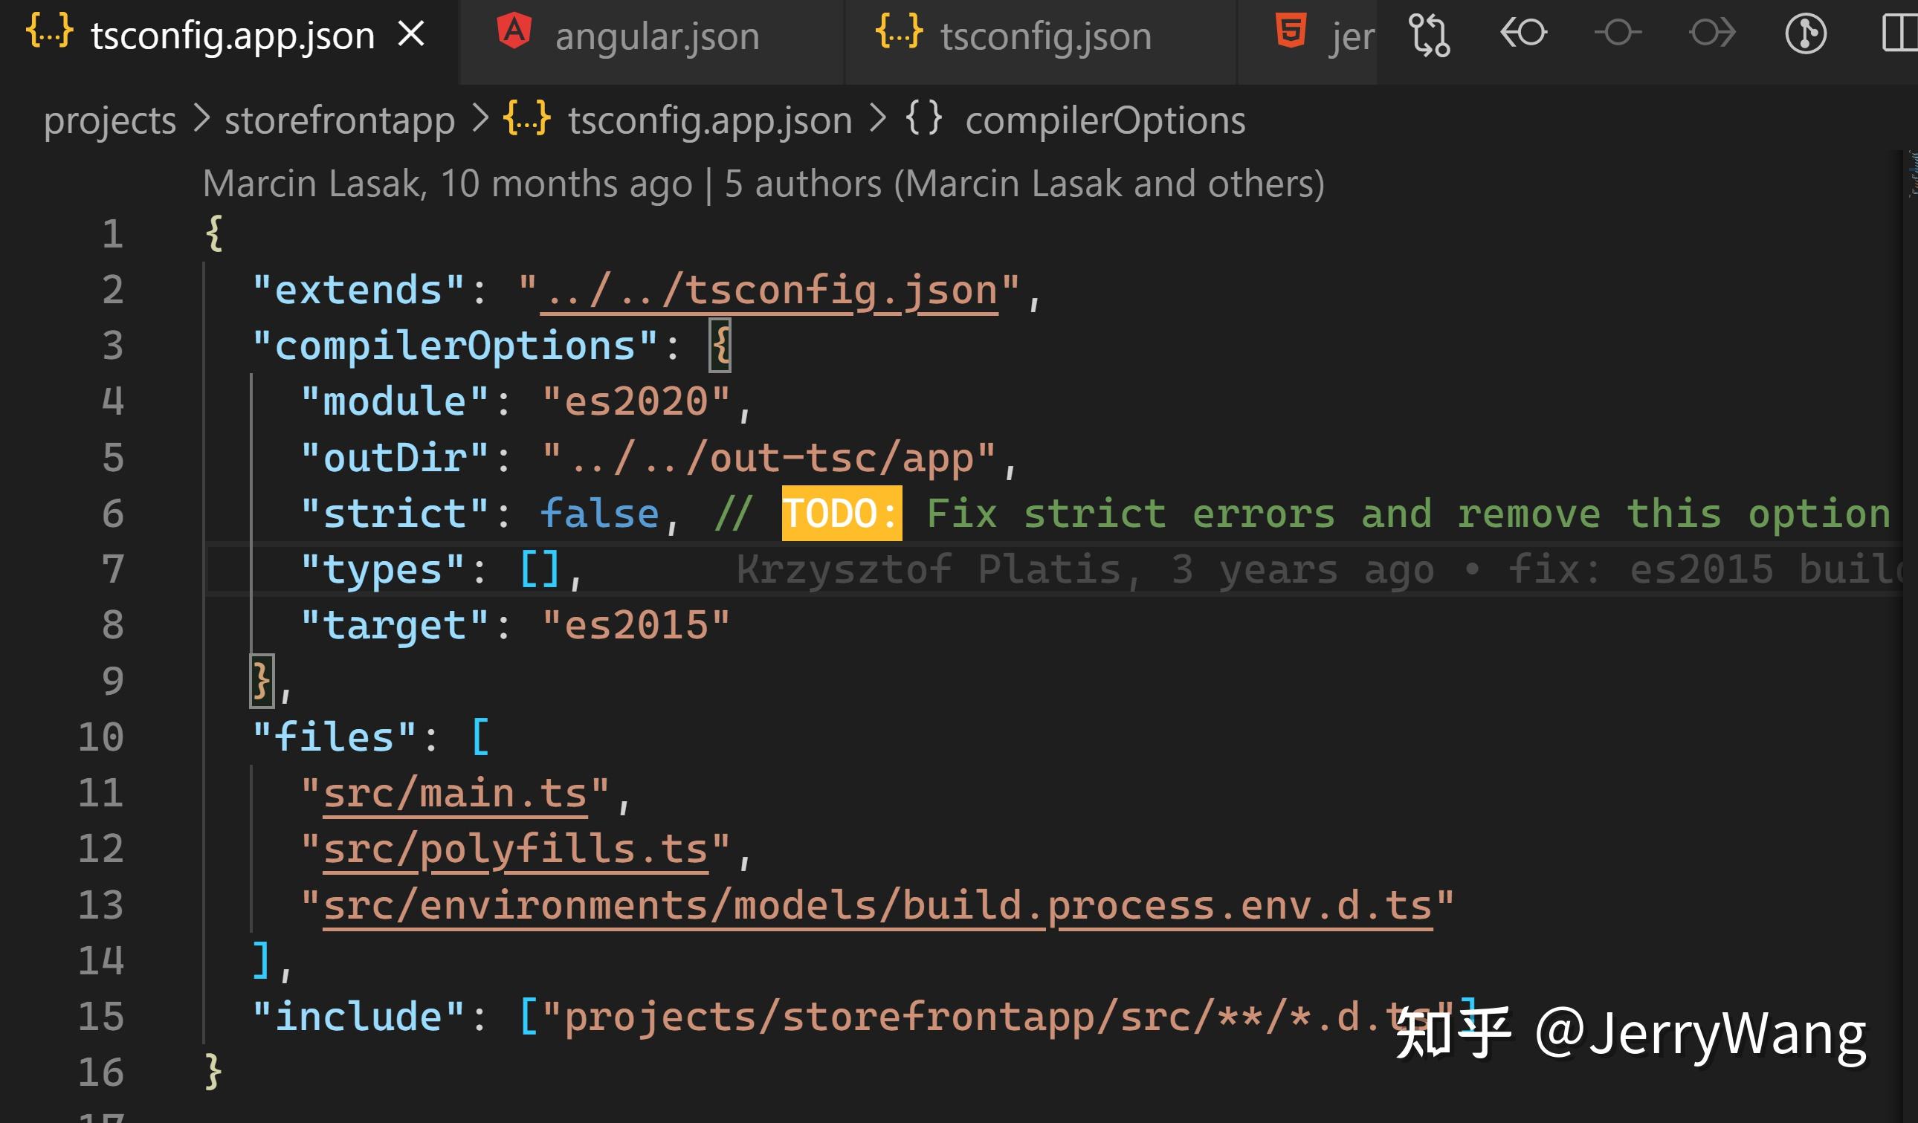Open the storefrontapp breadcrumb dropdown
This screenshot has height=1123, width=1918.
click(340, 120)
